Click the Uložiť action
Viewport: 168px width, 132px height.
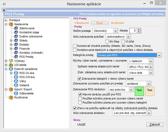81,124
